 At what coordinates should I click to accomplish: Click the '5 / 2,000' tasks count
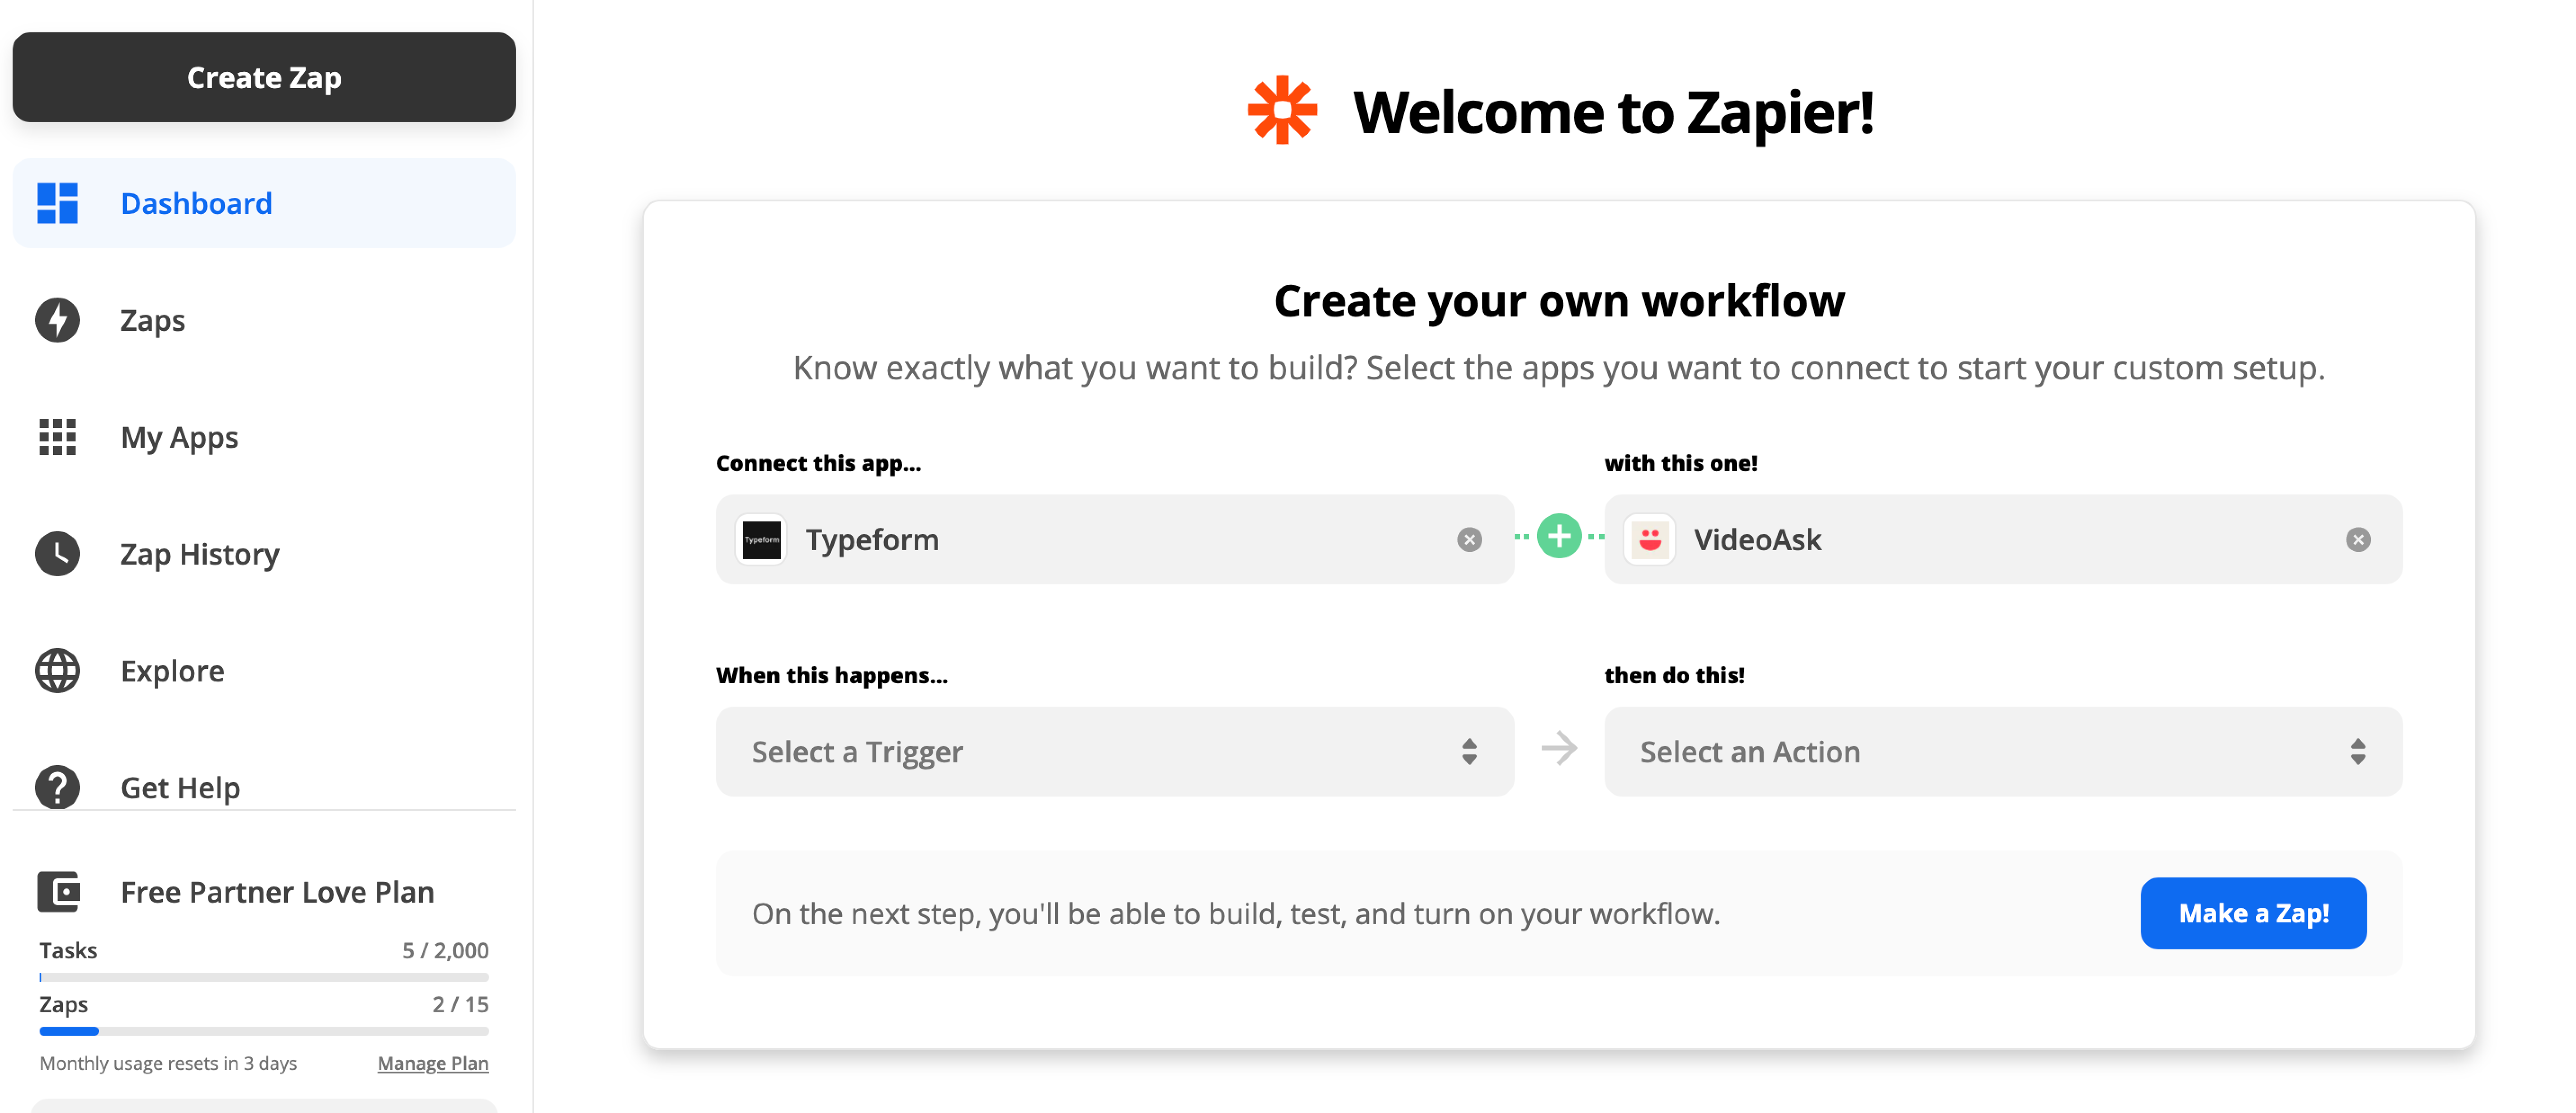(x=445, y=950)
